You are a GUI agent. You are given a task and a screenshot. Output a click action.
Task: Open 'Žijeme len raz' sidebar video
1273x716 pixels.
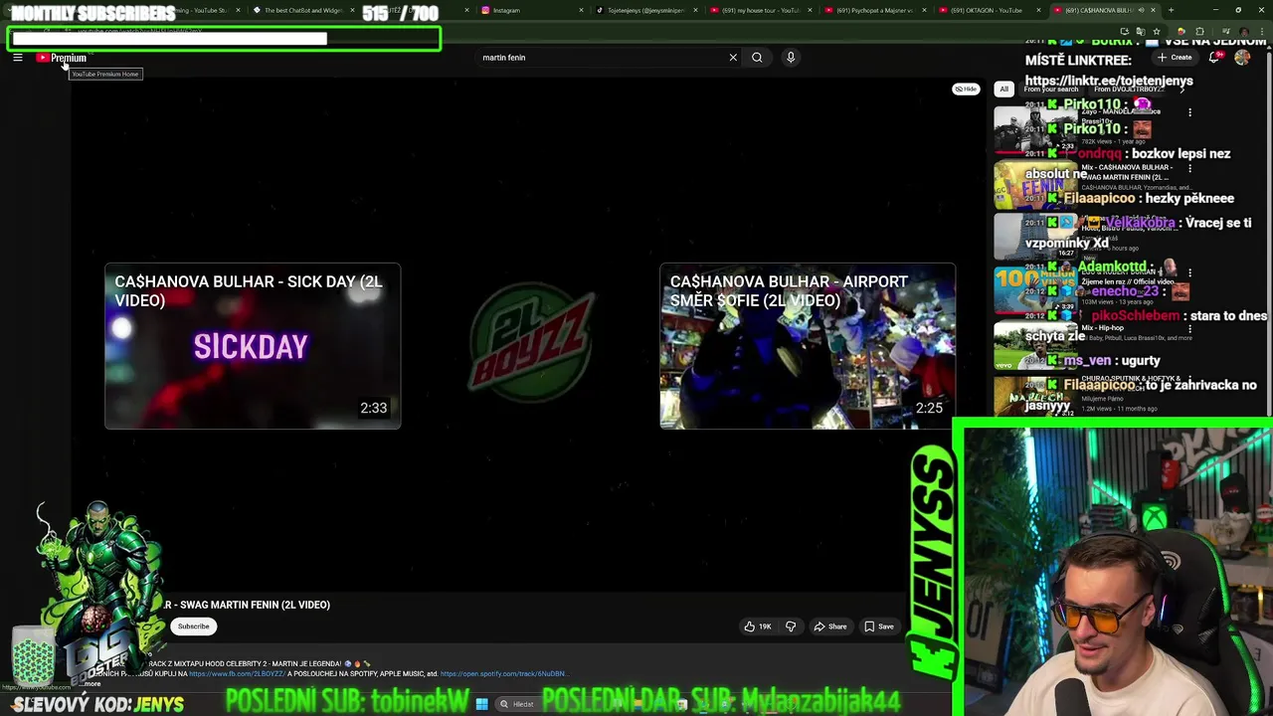point(1034,292)
